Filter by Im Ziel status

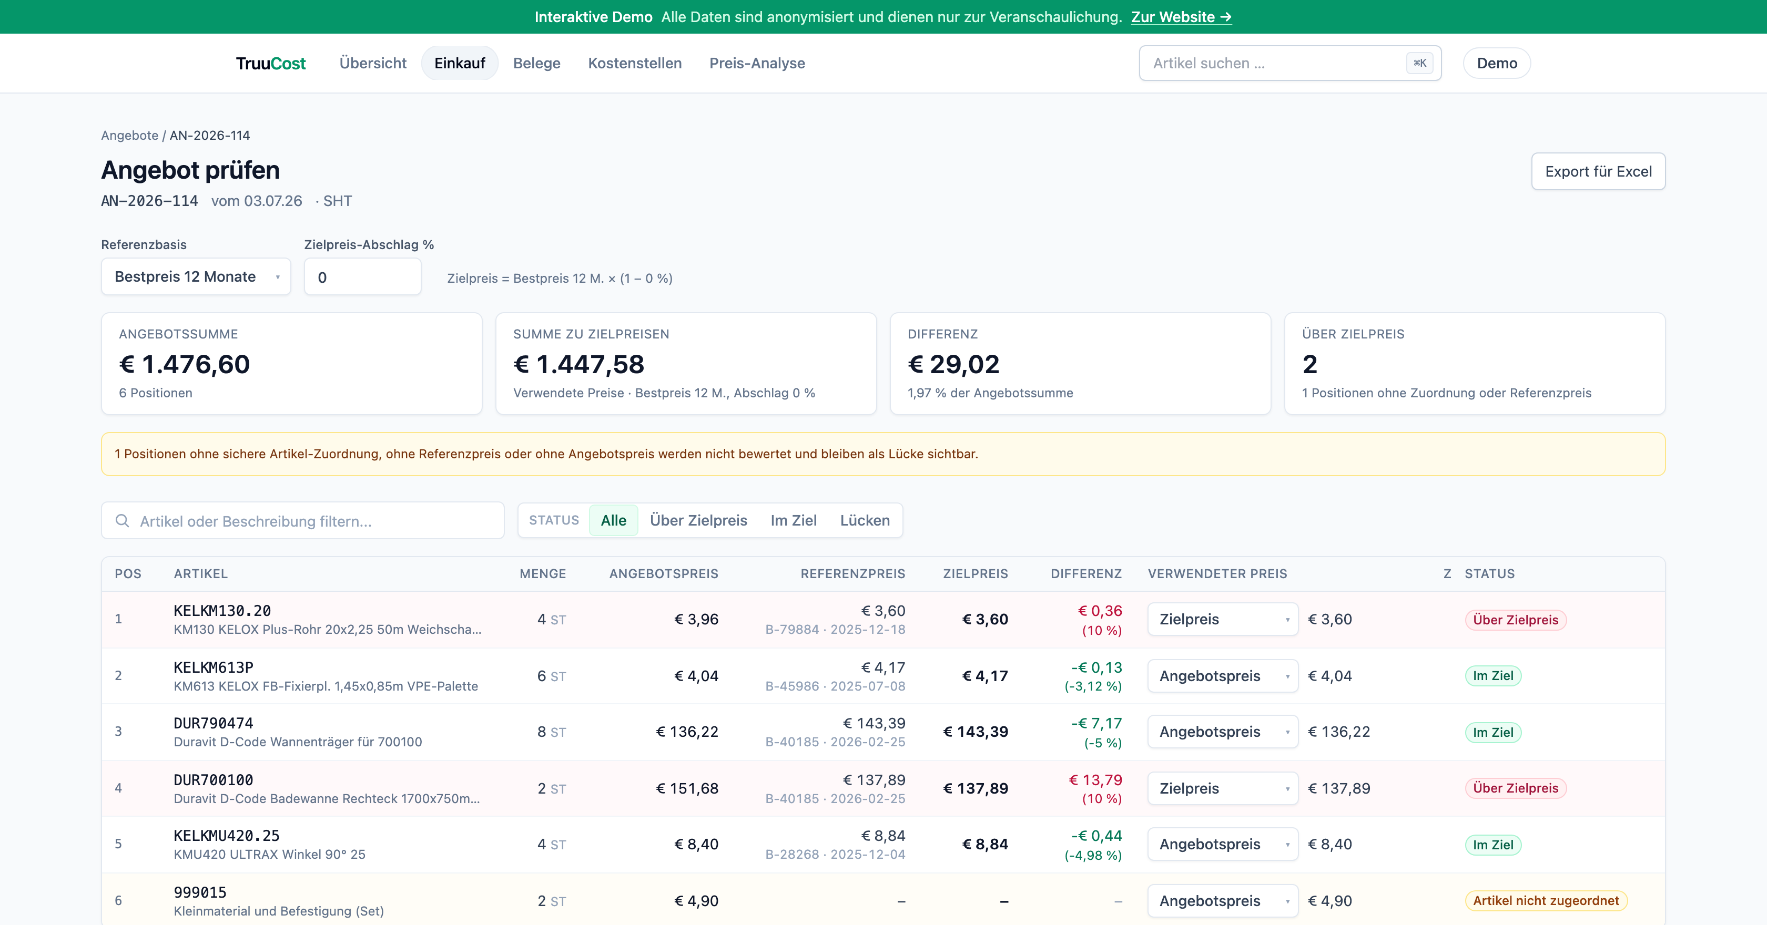click(793, 520)
